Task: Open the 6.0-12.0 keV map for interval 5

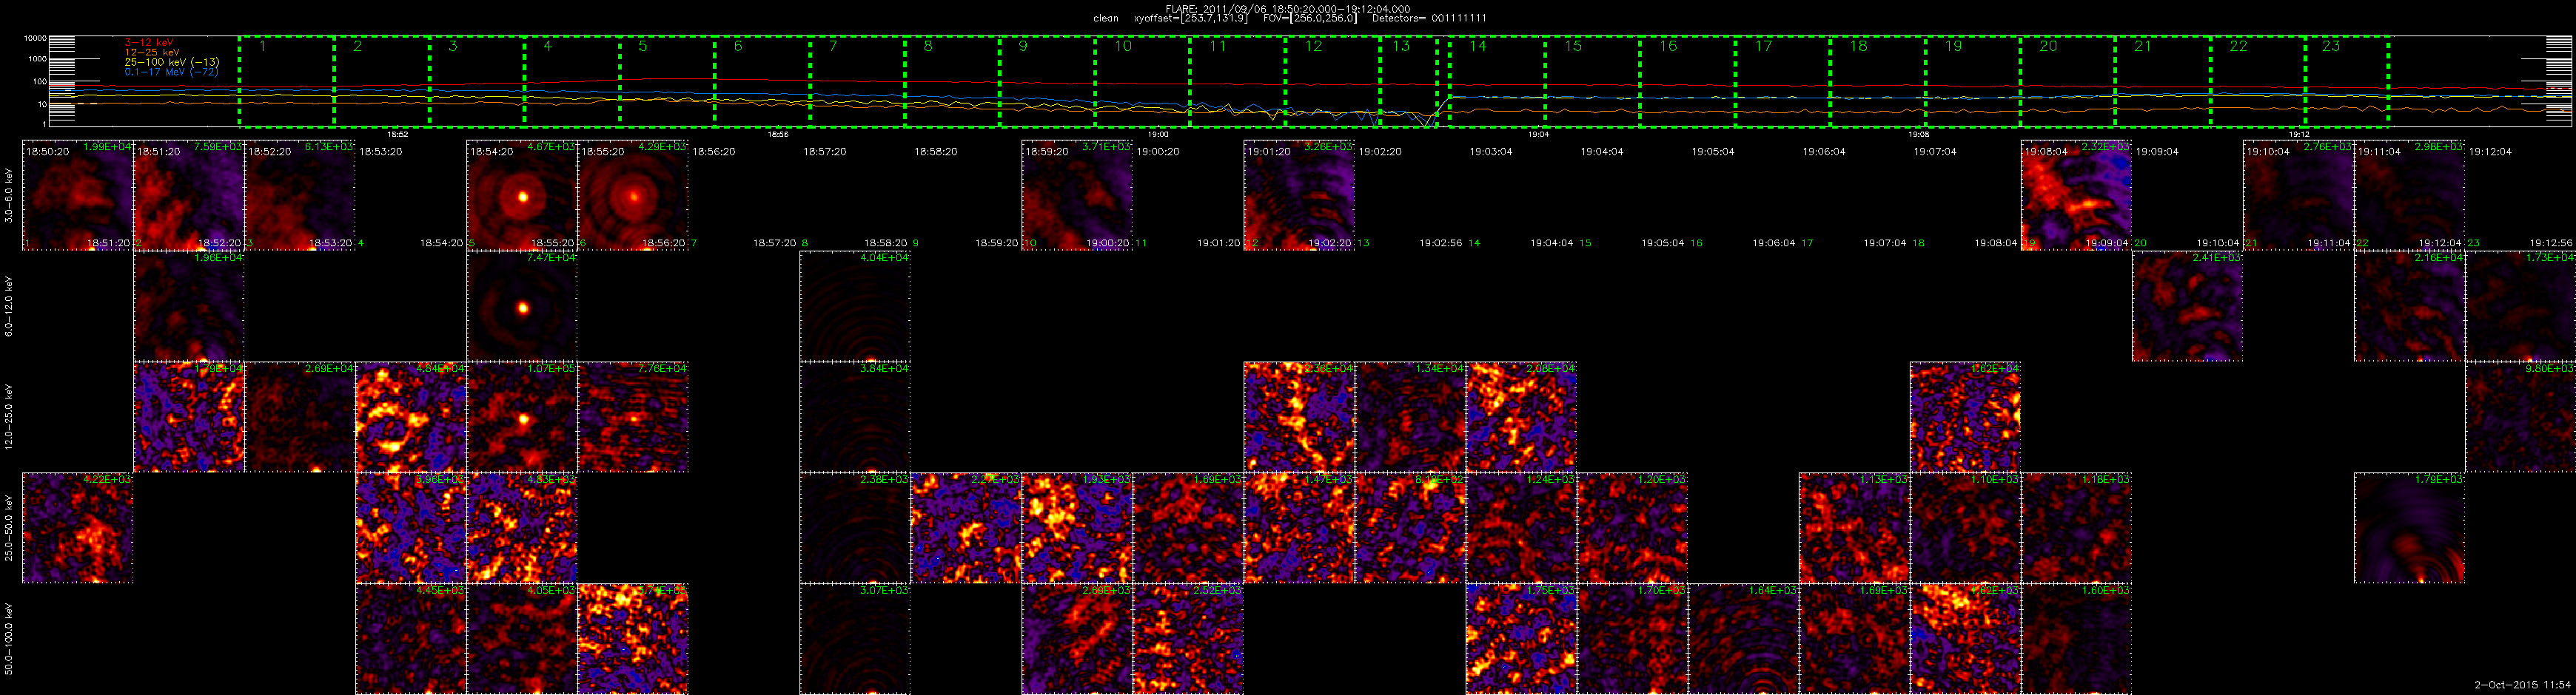Action: pos(522,307)
